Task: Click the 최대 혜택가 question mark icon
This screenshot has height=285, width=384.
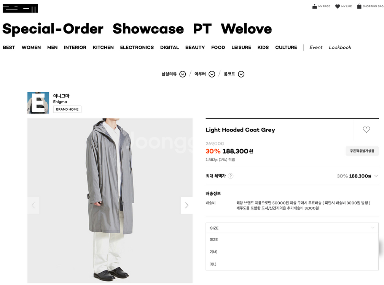Action: pyautogui.click(x=231, y=176)
